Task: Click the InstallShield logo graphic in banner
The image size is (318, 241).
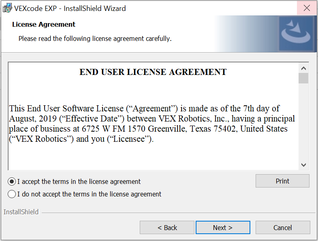Action: point(296,33)
